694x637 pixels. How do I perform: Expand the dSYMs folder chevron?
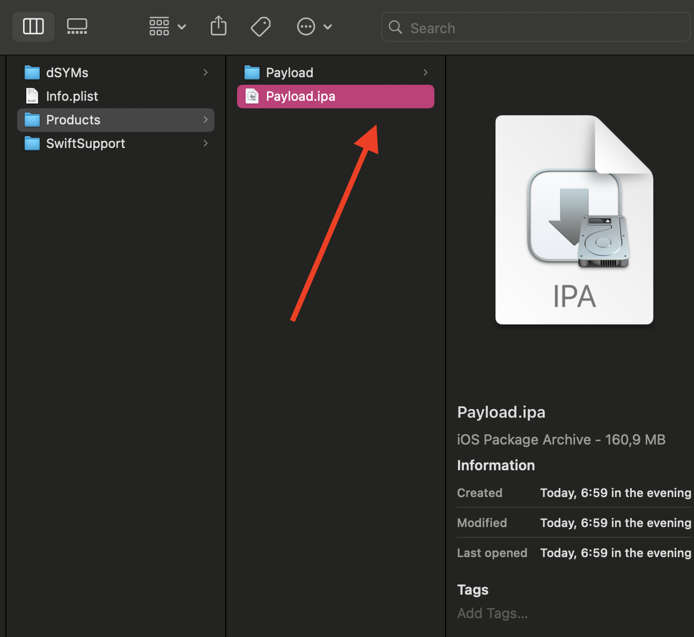click(205, 72)
